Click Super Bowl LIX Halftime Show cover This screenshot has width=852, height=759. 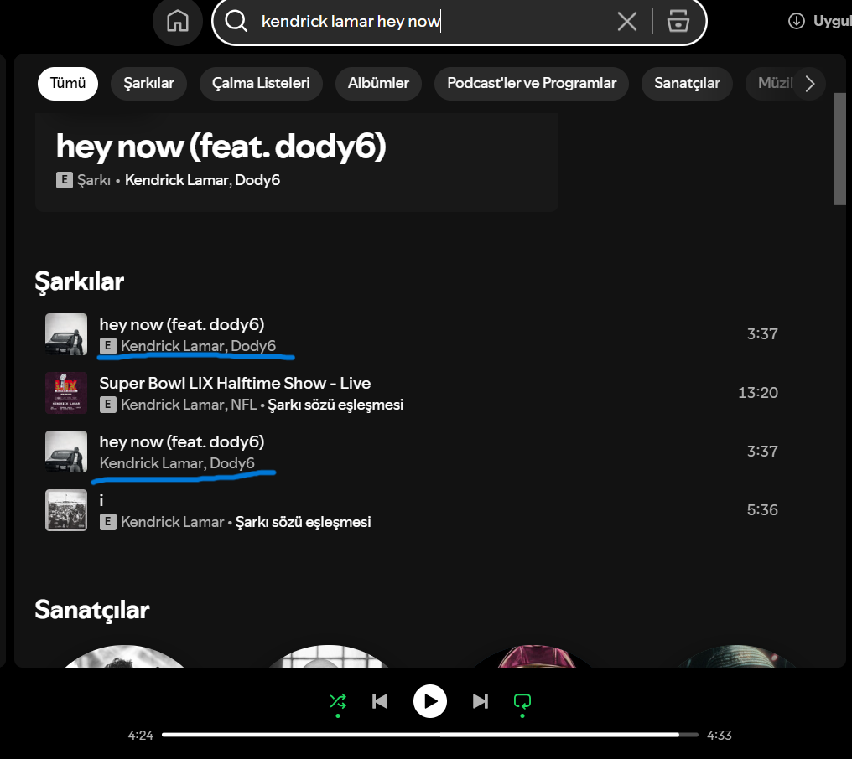click(x=66, y=393)
